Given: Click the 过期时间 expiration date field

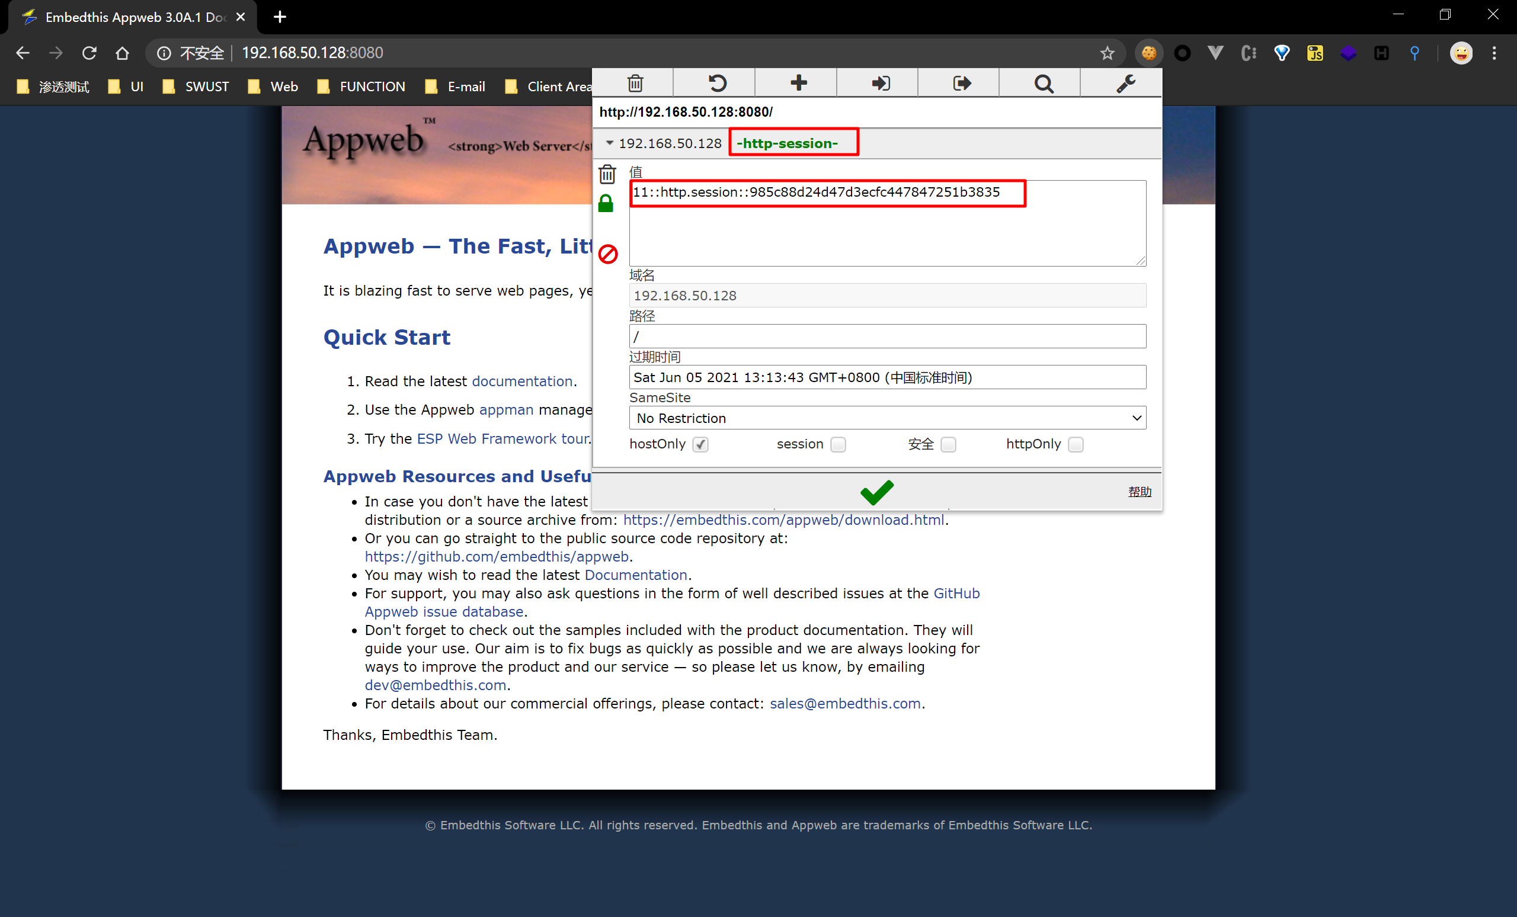Looking at the screenshot, I should coord(887,377).
